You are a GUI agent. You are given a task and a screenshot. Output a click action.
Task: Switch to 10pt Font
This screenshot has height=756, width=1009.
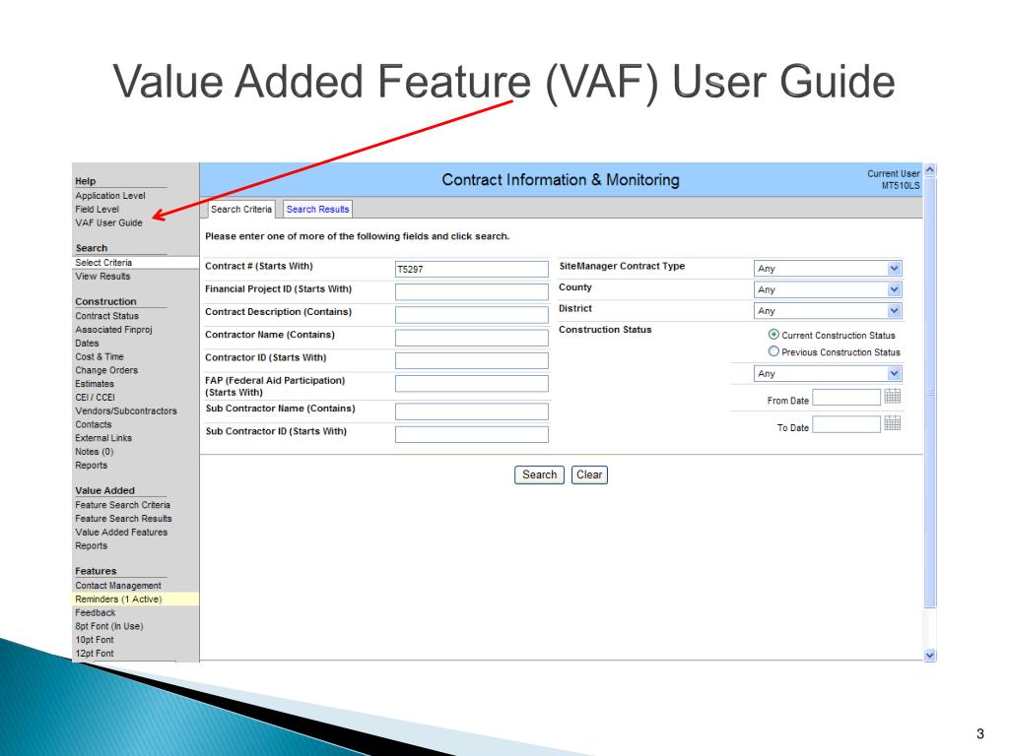click(94, 640)
